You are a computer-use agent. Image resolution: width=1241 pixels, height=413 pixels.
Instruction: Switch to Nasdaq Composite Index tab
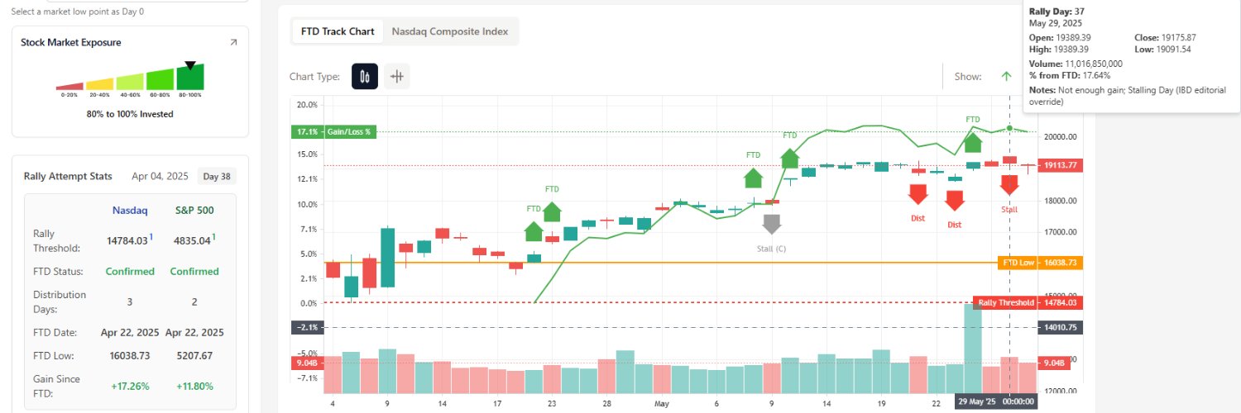pos(451,31)
